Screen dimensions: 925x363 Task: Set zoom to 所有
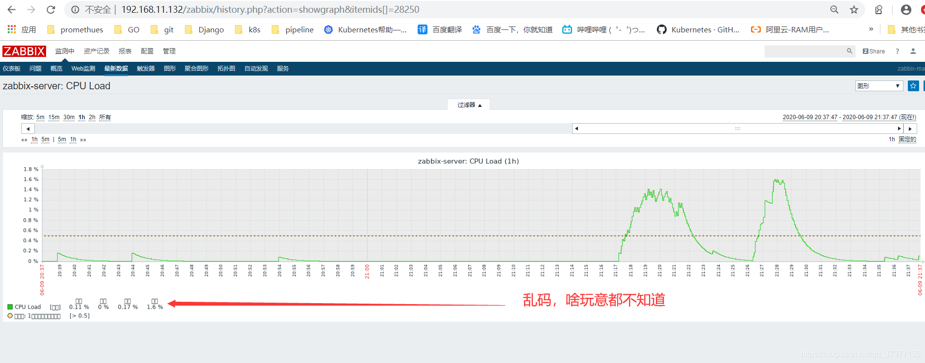105,117
